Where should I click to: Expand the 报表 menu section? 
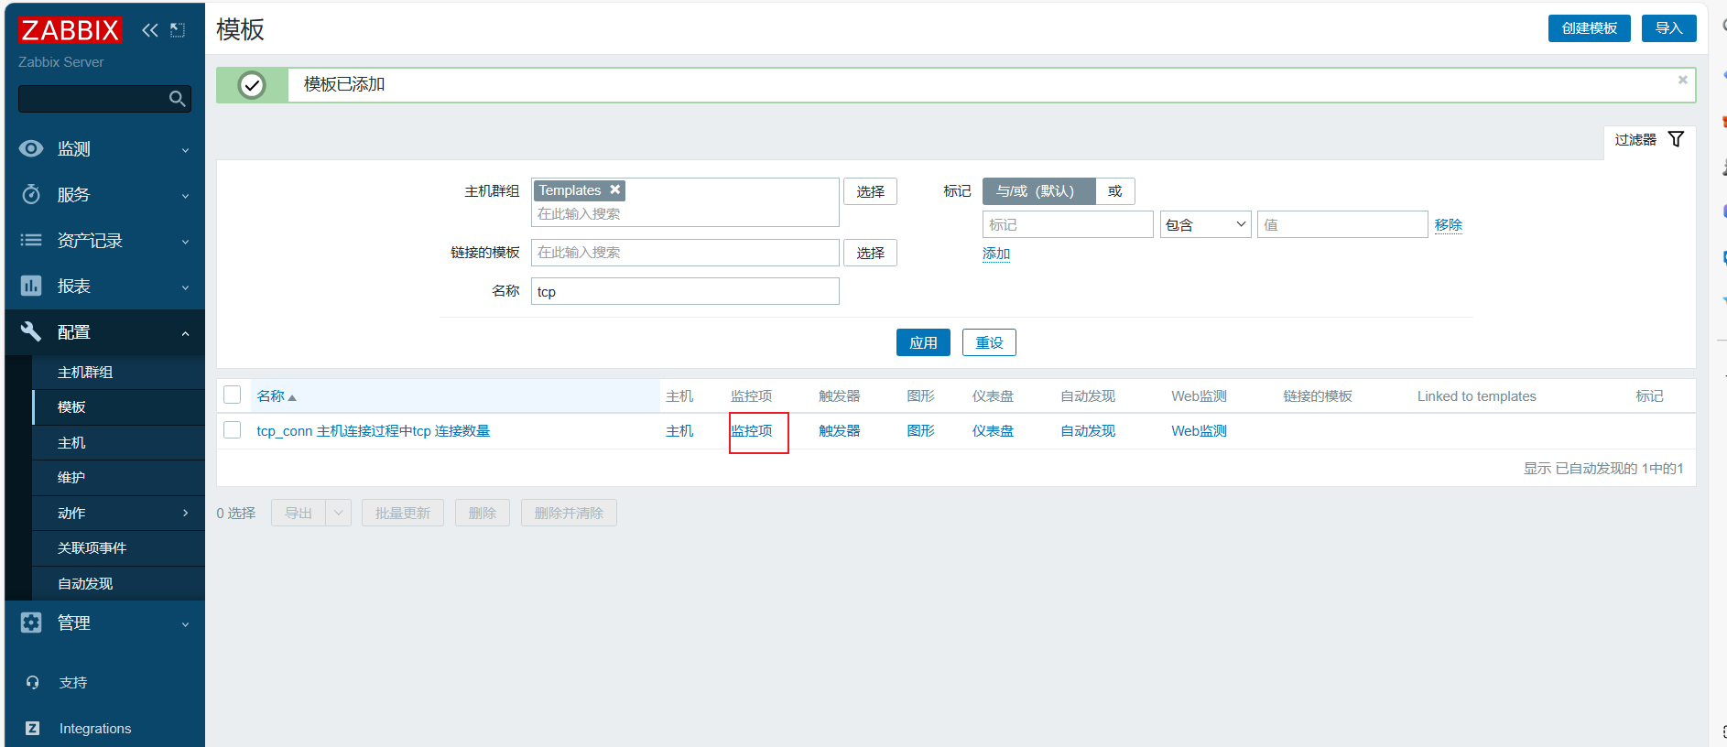coord(104,286)
